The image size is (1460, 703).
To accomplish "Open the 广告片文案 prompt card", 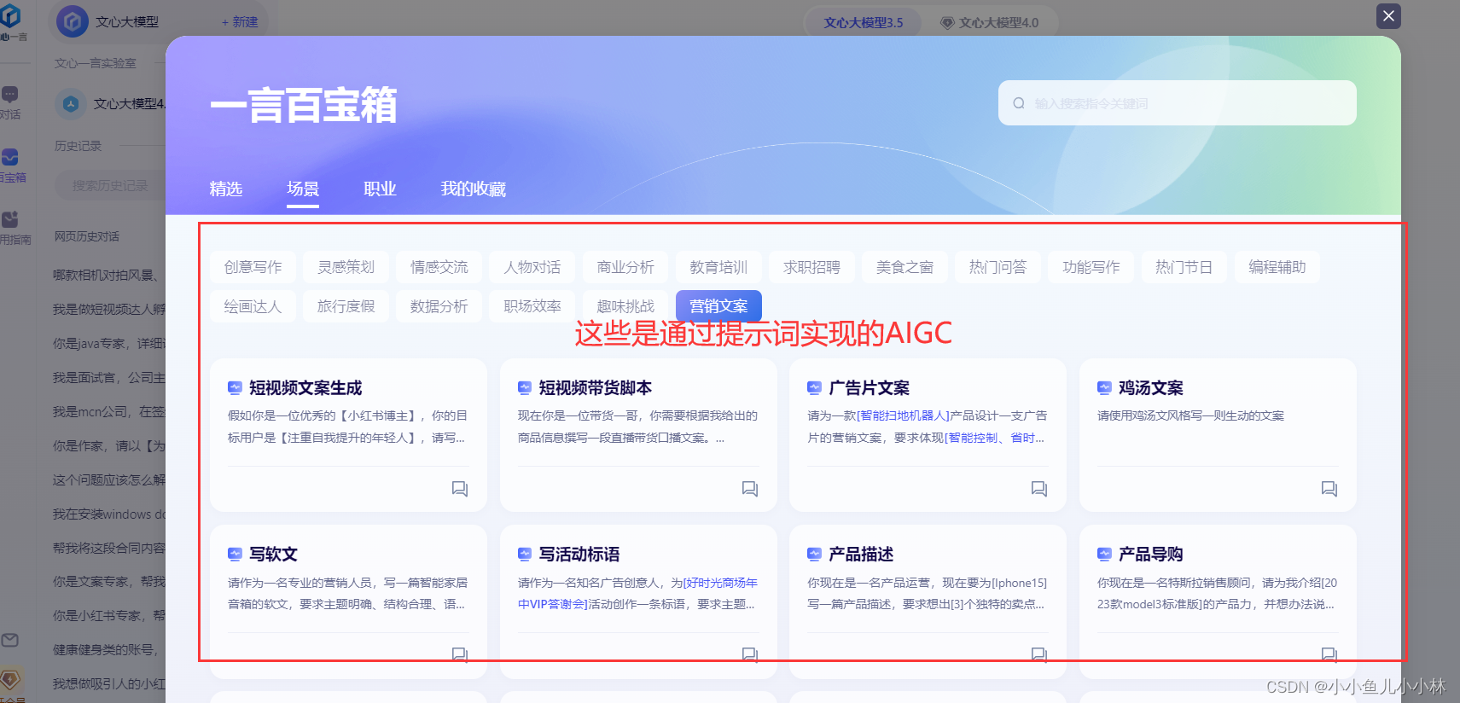I will tap(928, 435).
